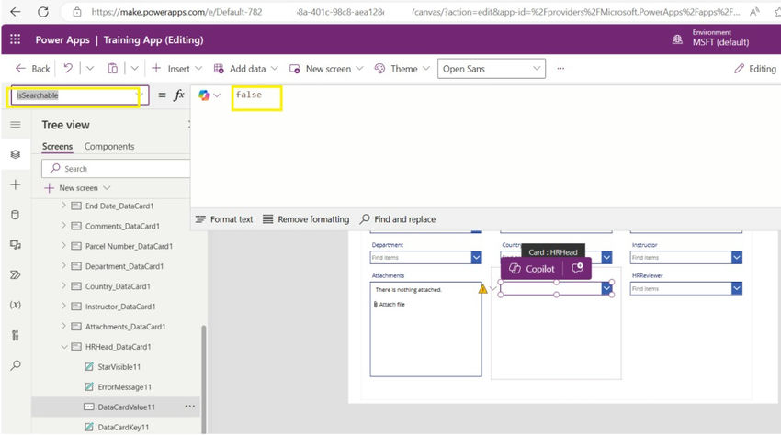
Task: Expand Instructor_DataCard1 tree node
Action: pos(63,307)
